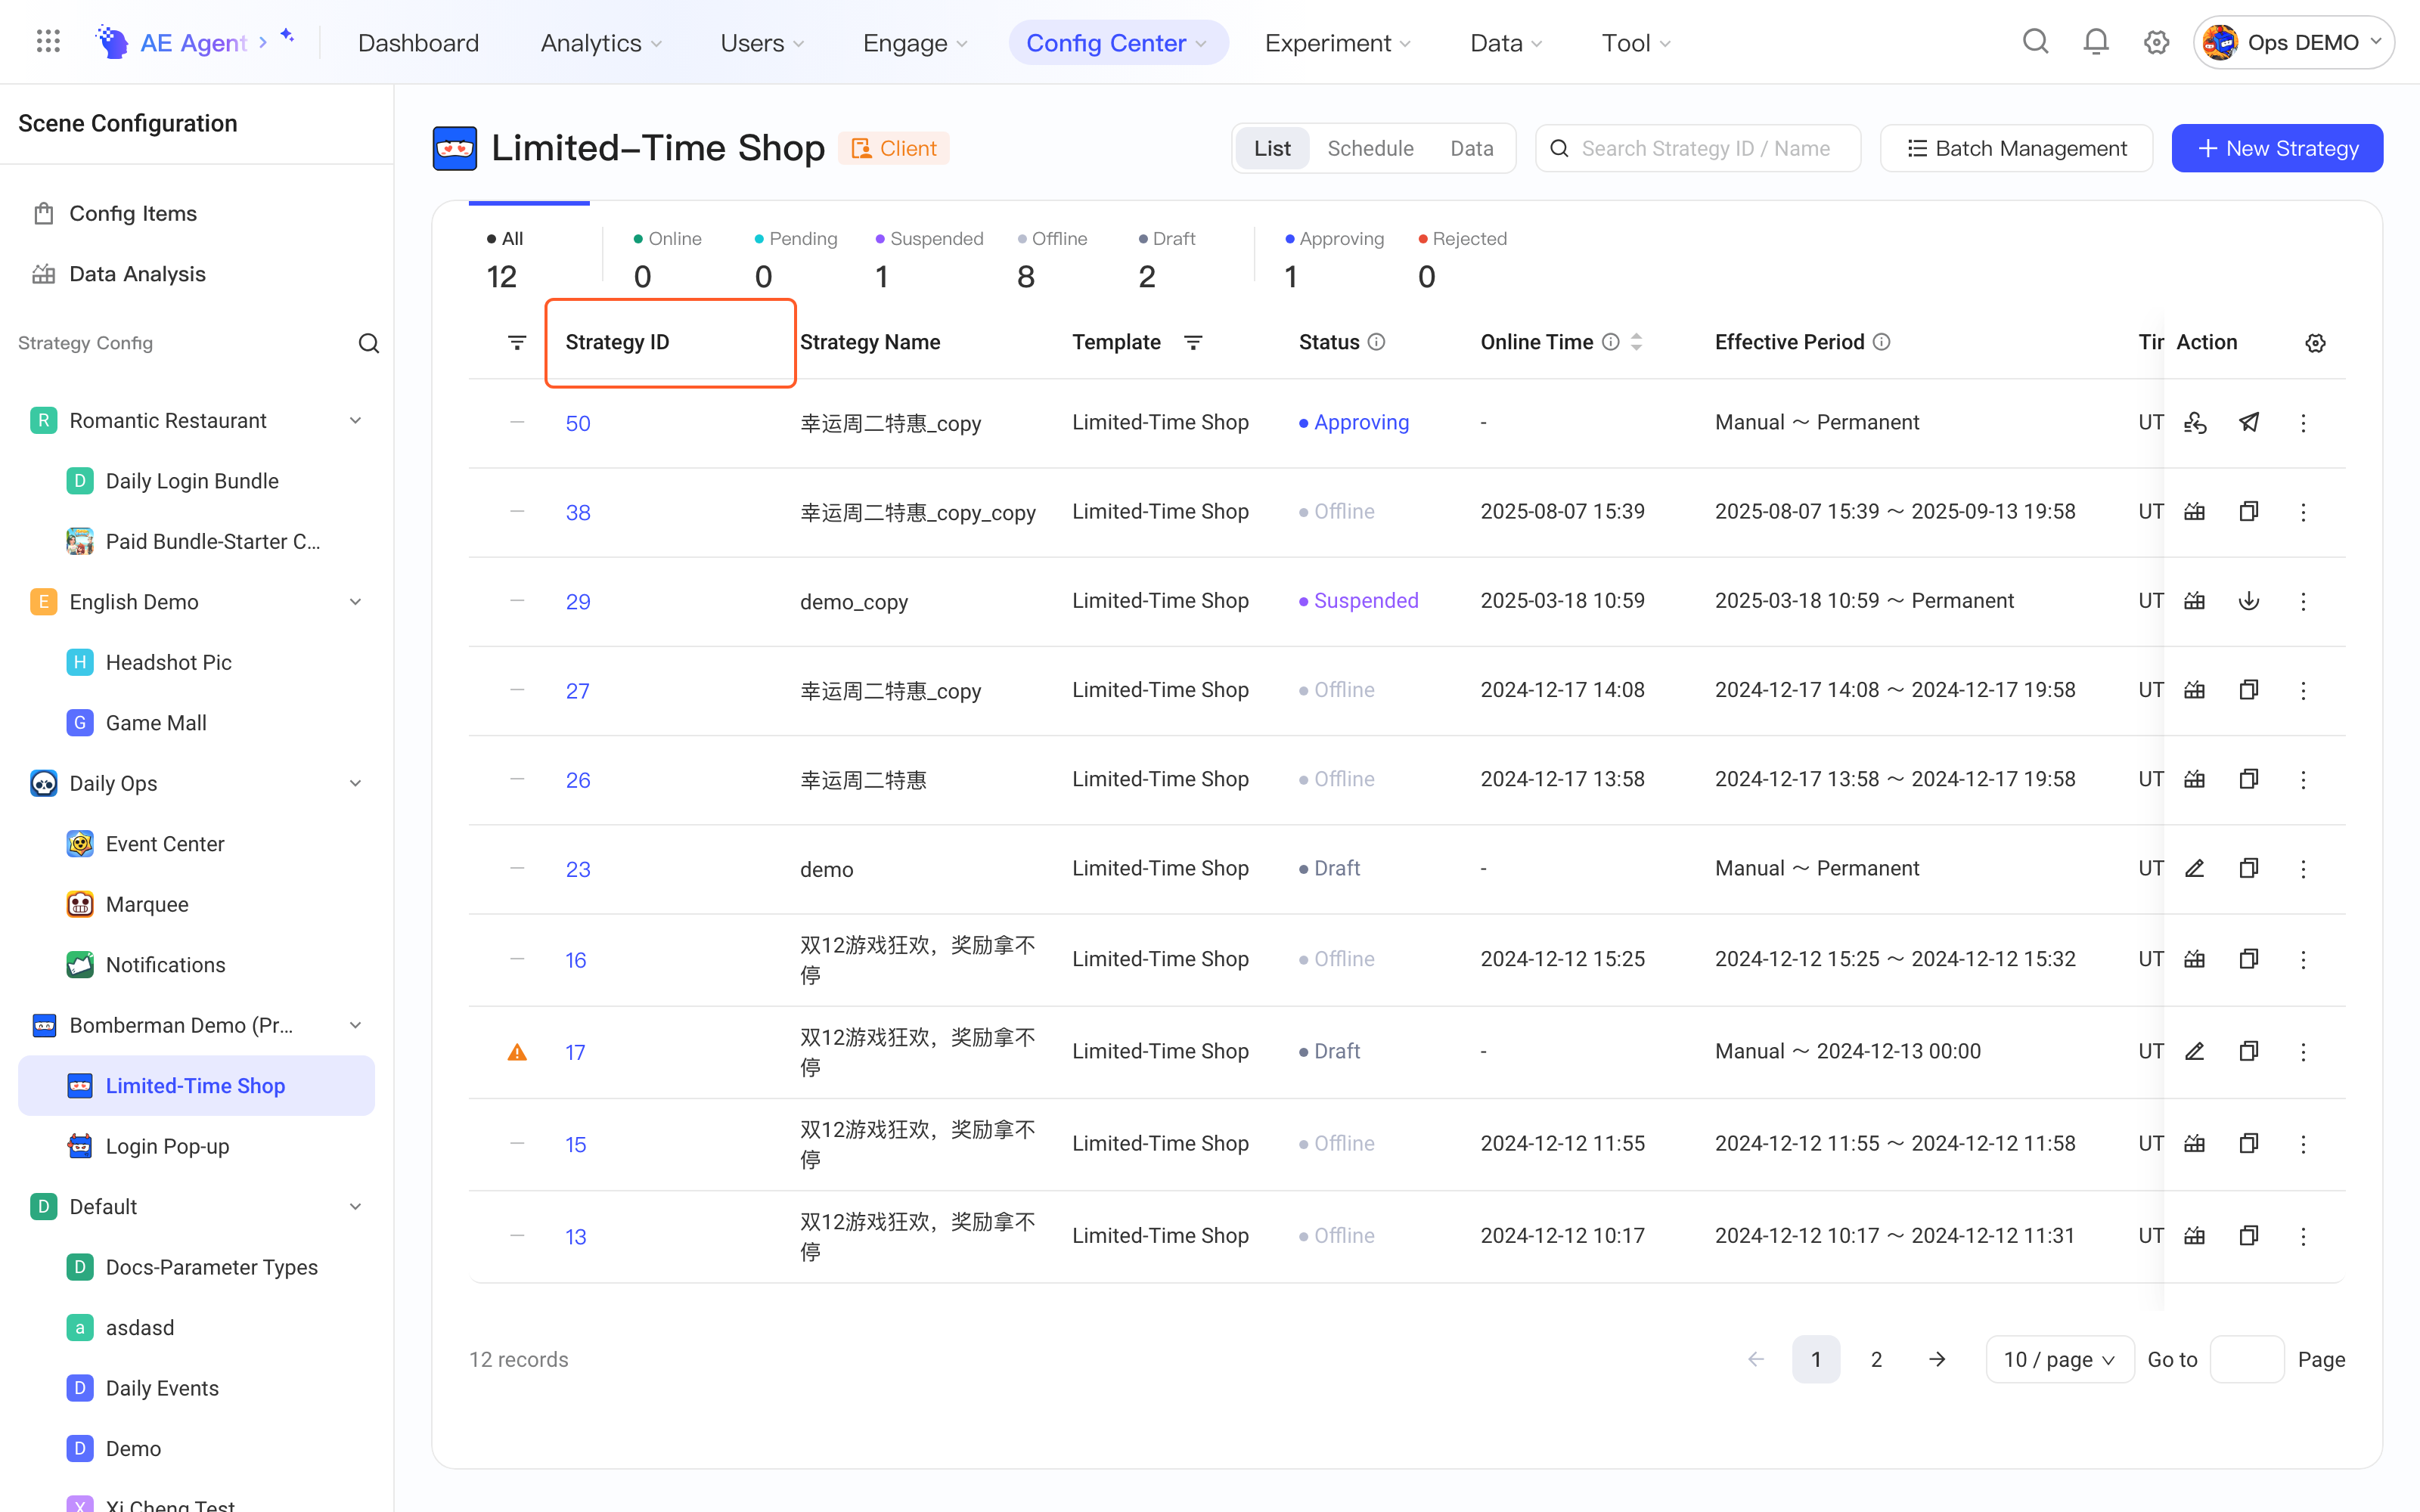The image size is (2420, 1512).
Task: Filter by Offline status tab
Action: pos(1052,259)
